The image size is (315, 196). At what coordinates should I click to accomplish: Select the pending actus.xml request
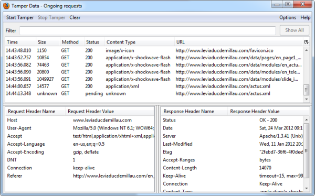coord(154,93)
